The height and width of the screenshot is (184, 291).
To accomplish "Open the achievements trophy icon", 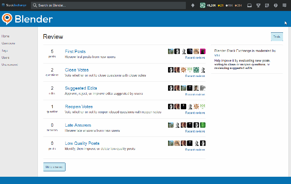I will (x=258, y=5).
